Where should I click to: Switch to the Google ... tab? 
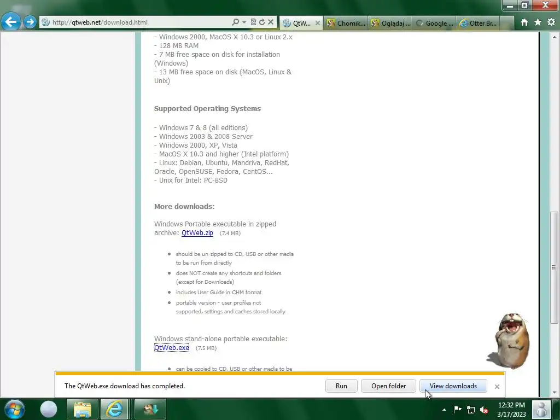(x=435, y=23)
